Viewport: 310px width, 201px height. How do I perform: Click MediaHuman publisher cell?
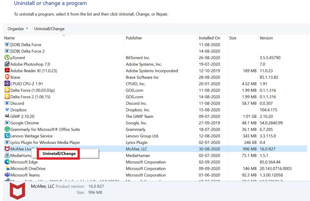click(x=138, y=155)
